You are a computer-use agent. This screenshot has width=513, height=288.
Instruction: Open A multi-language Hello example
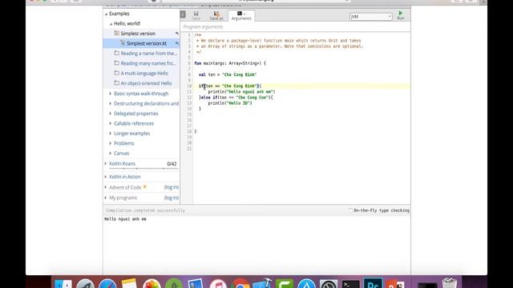[144, 73]
